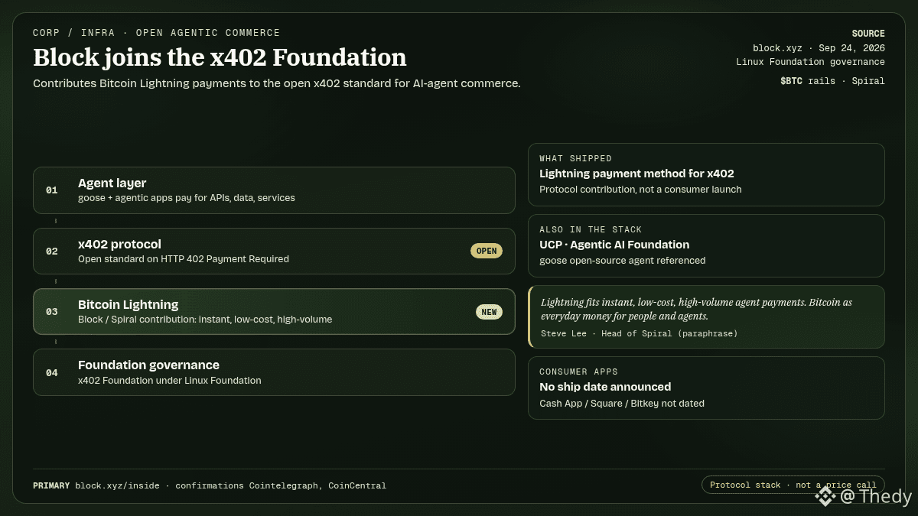Click the number 03 step marker
This screenshot has height=516, width=918.
[x=52, y=312]
